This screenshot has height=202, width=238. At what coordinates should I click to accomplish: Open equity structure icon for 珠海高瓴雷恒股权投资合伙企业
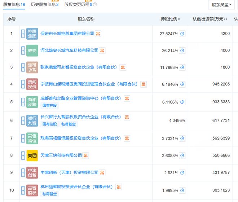pos(127,139)
